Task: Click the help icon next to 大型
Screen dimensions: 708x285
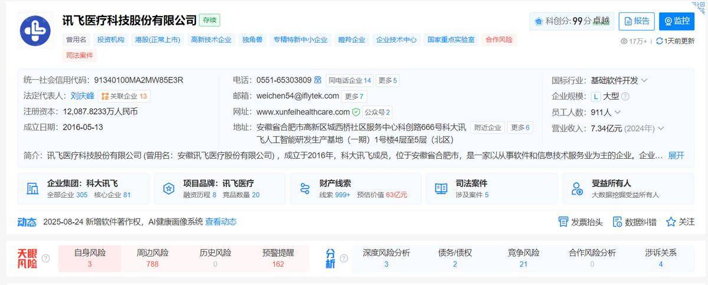Action: (625, 96)
